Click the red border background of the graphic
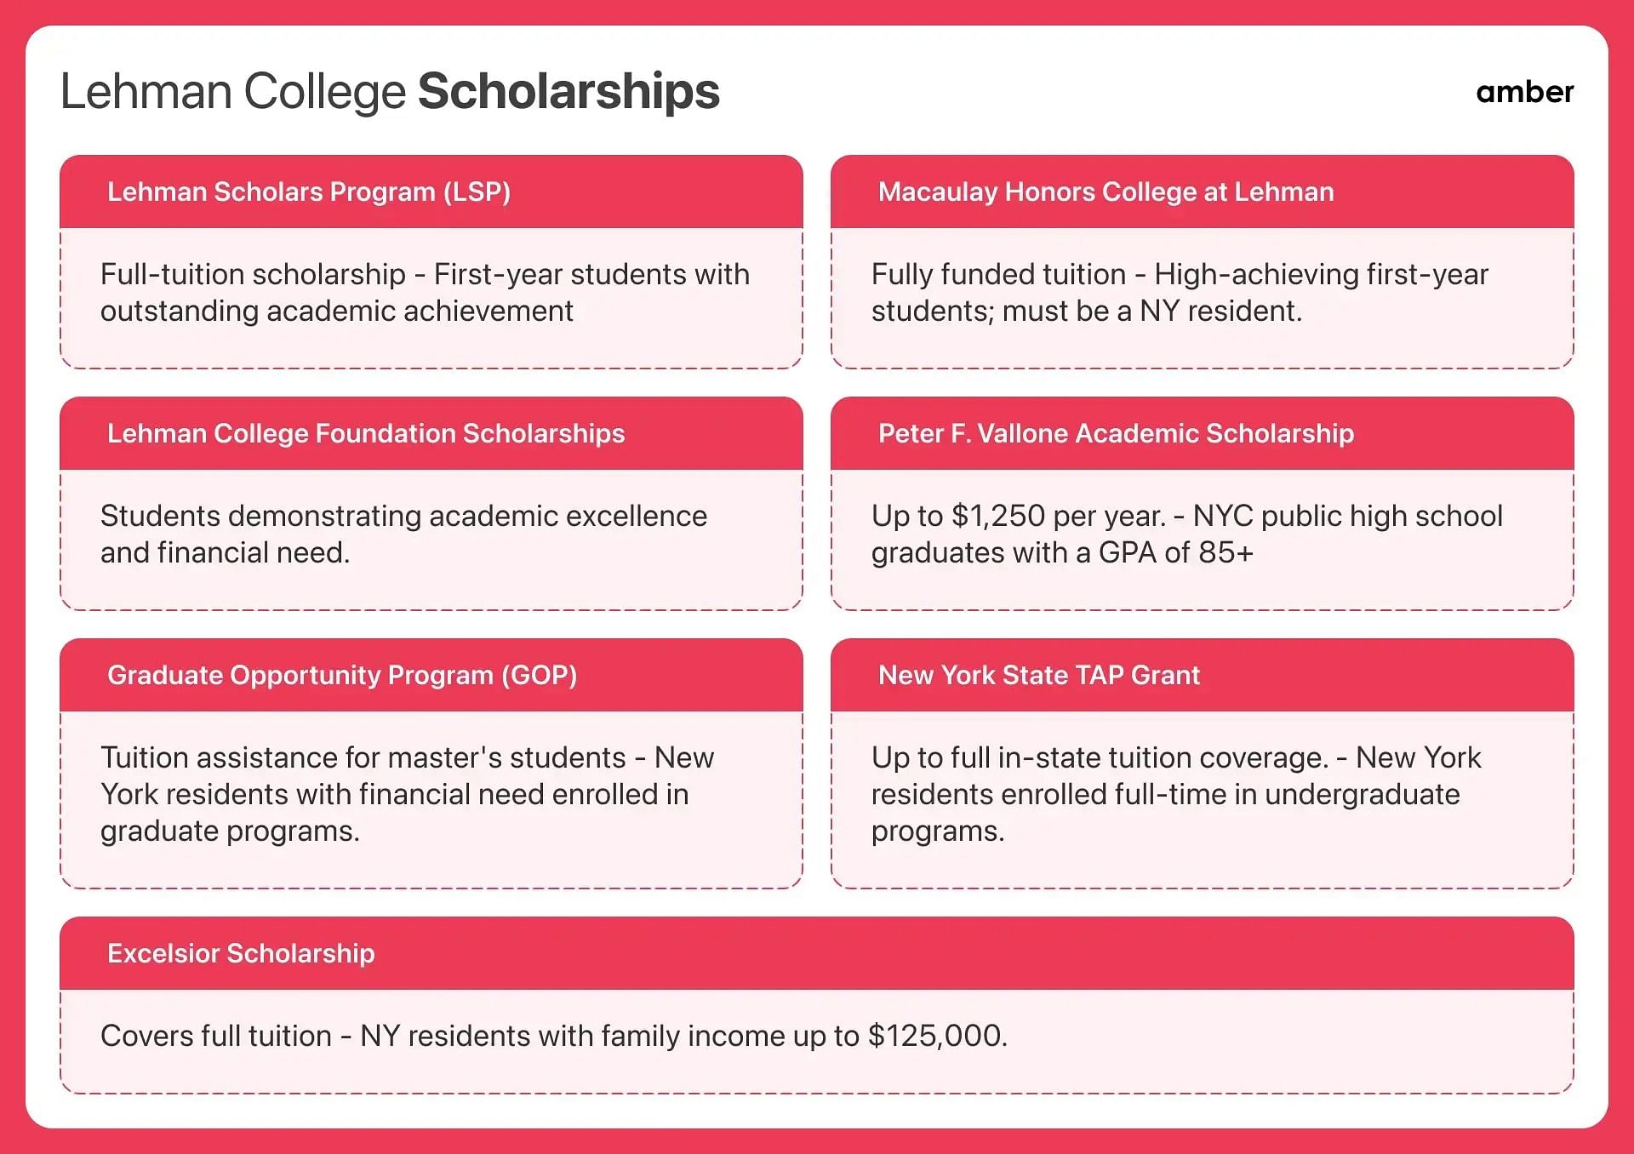The height and width of the screenshot is (1154, 1634). (x=817, y=12)
